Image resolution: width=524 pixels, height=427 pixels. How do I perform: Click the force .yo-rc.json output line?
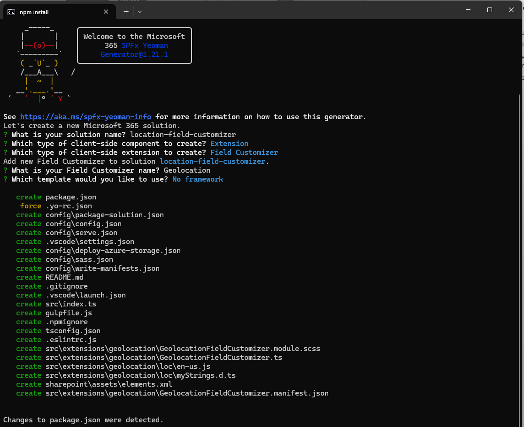(x=56, y=206)
